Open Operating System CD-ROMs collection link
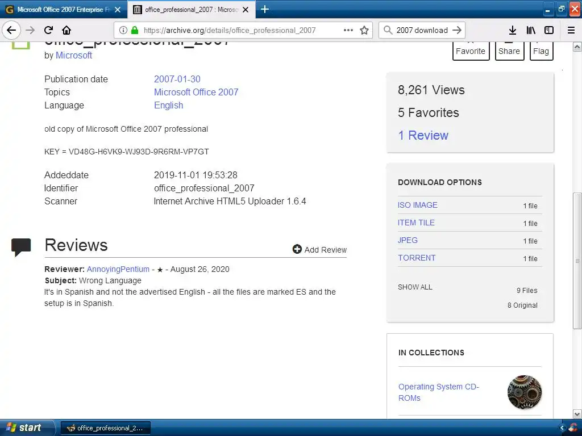 [x=439, y=392]
